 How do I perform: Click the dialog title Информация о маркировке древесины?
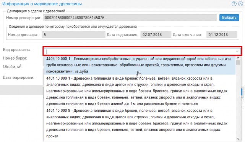pos(42,4)
